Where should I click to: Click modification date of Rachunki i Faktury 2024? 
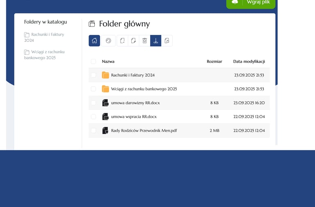249,75
